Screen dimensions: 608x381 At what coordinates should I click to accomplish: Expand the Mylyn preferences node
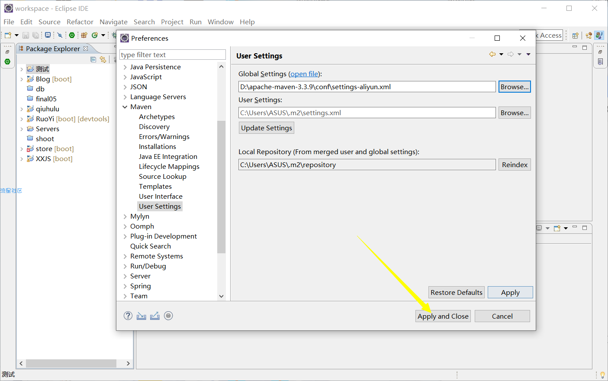pyautogui.click(x=125, y=216)
